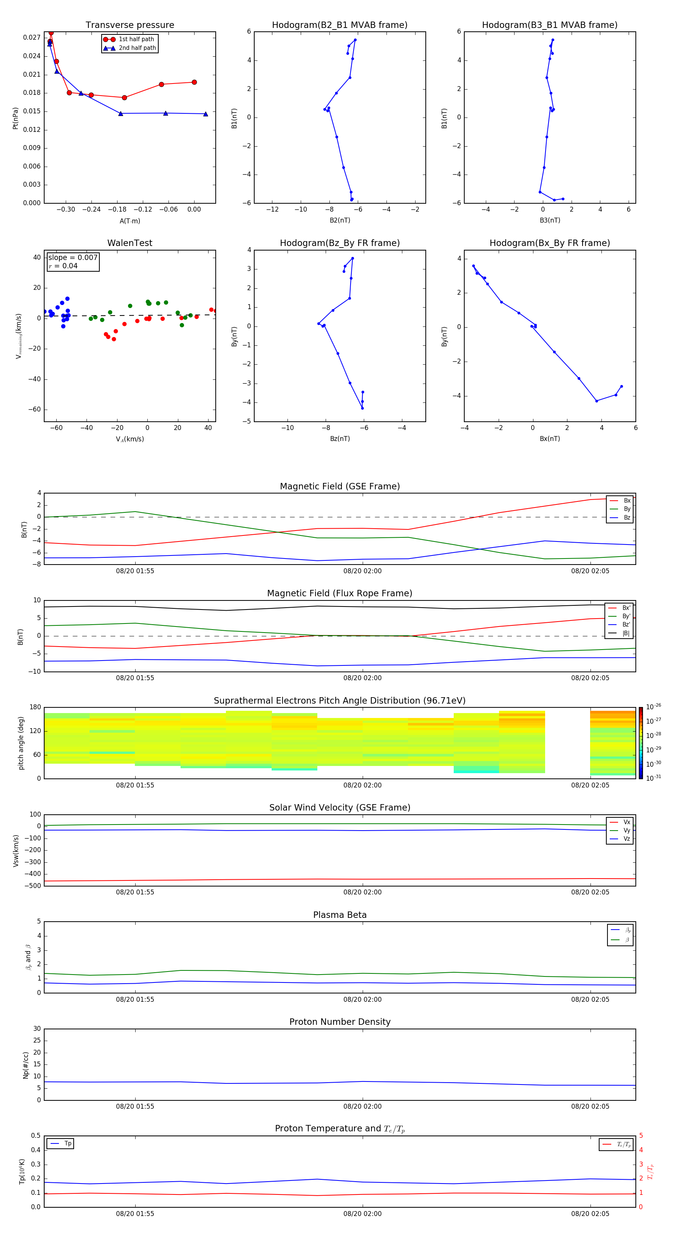This screenshot has height=1247, width=680.
Task: Click the 'Solar Wind Velocity (GSE Frame)' title
Action: click(340, 808)
